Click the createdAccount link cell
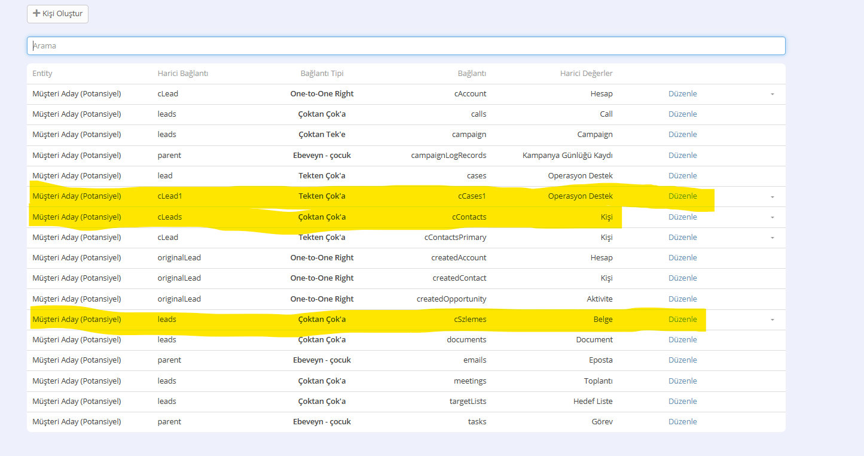This screenshot has height=456, width=864. coord(459,258)
